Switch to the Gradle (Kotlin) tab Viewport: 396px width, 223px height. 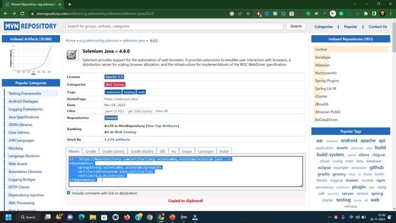coord(142,151)
